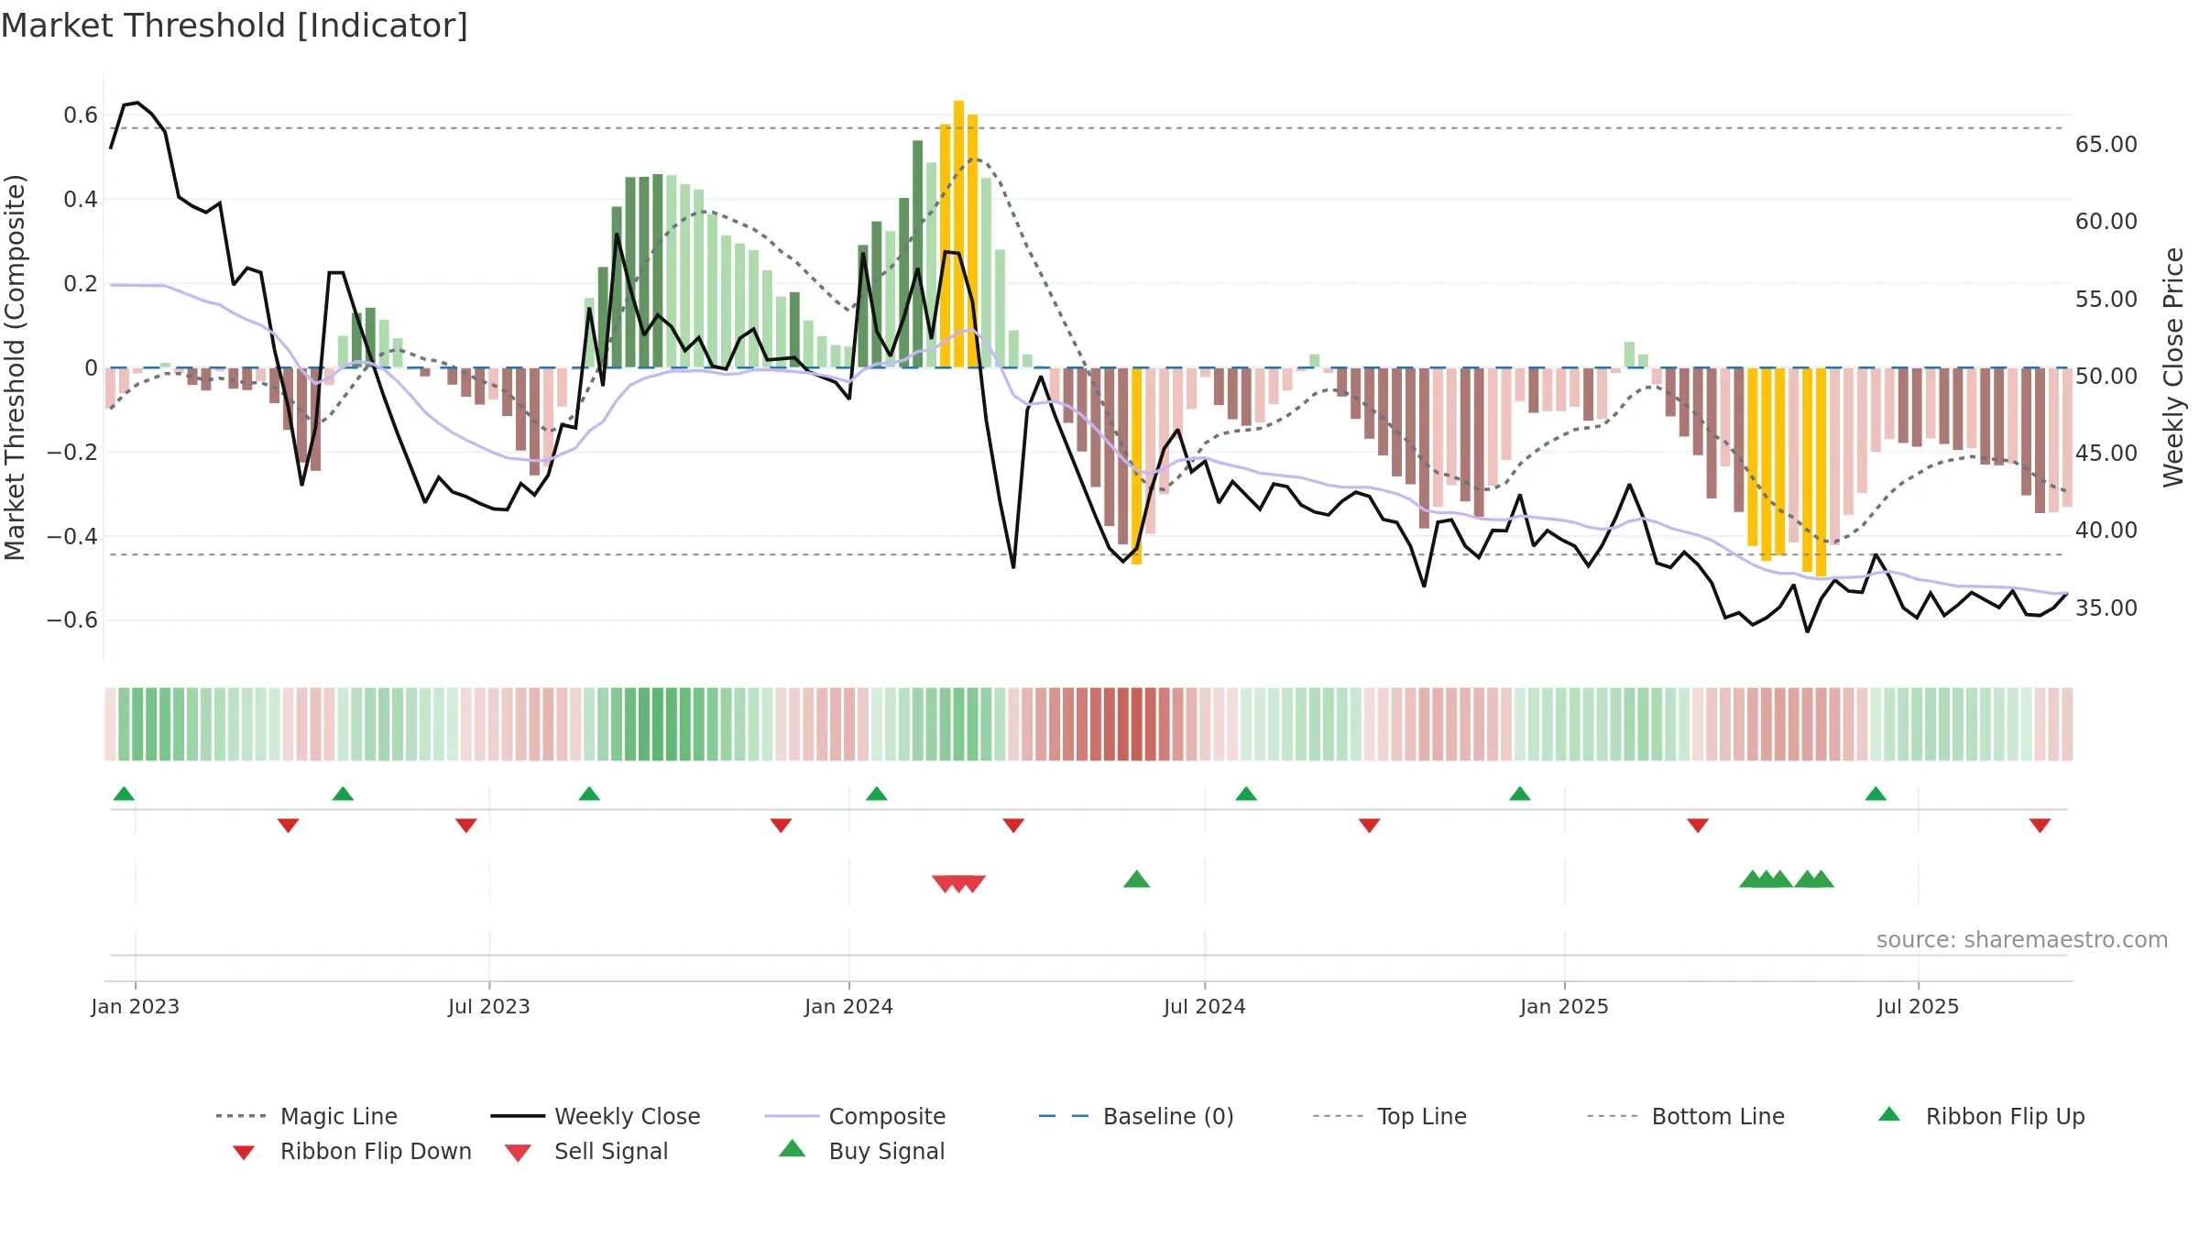Viewport: 2199px width, 1237px height.
Task: Toggle Top Line legend entry
Action: (1389, 1116)
